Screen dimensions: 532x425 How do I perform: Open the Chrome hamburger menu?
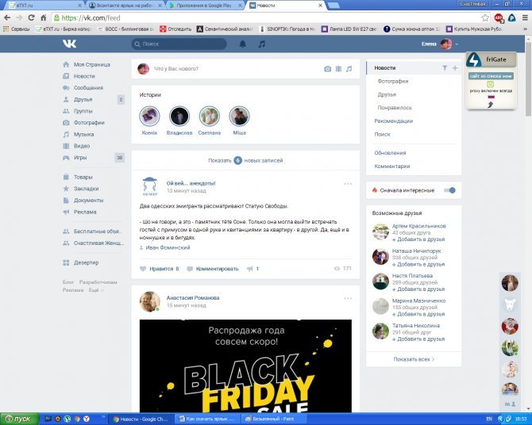[x=525, y=17]
